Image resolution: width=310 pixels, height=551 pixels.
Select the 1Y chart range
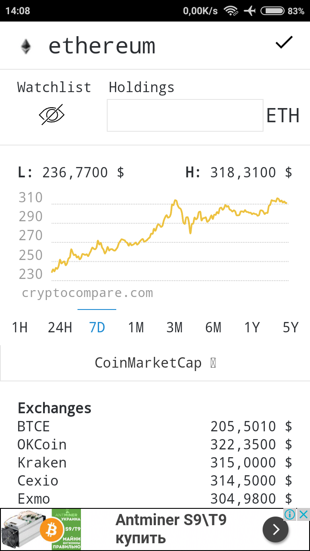252,328
